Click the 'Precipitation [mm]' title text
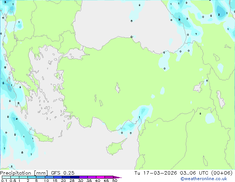Viewport: 235px width, 182px height. 24,173
